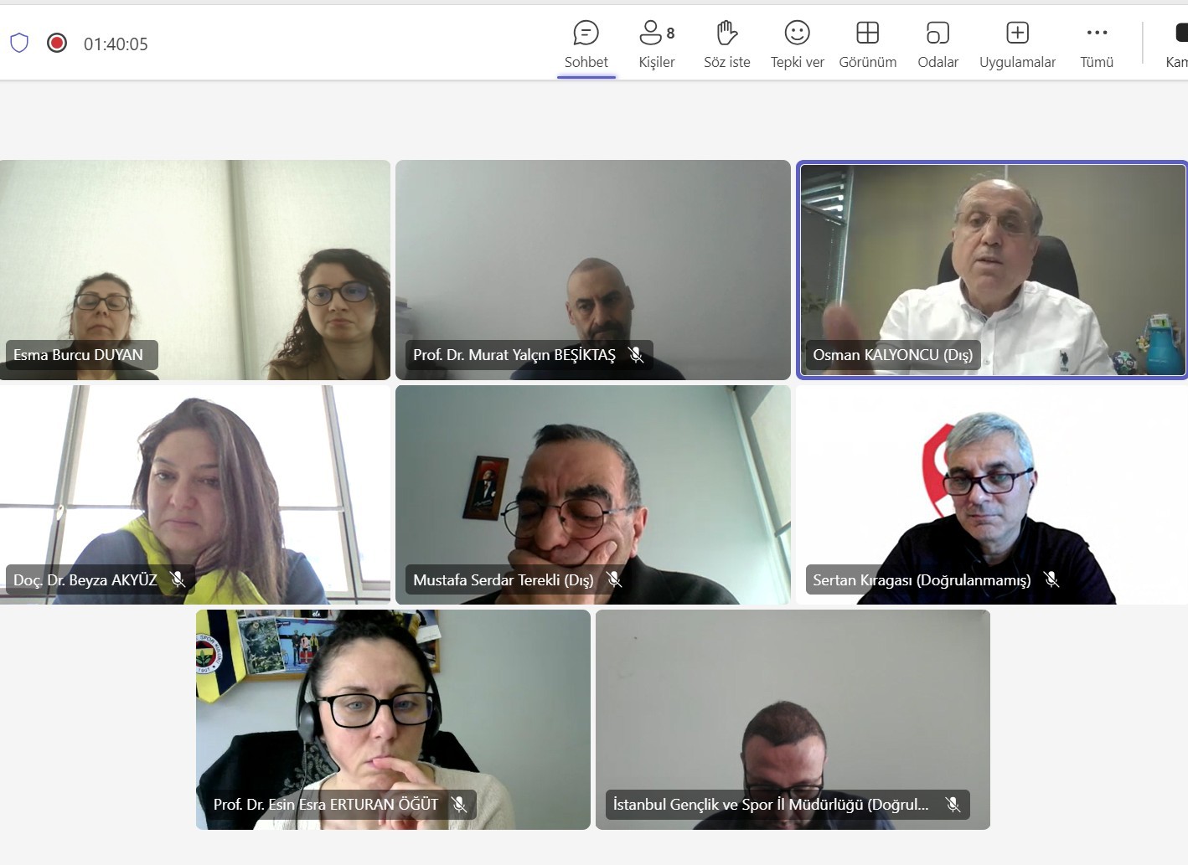This screenshot has height=865, width=1188.
Task: Click the shield meeting security icon
Action: (x=19, y=43)
